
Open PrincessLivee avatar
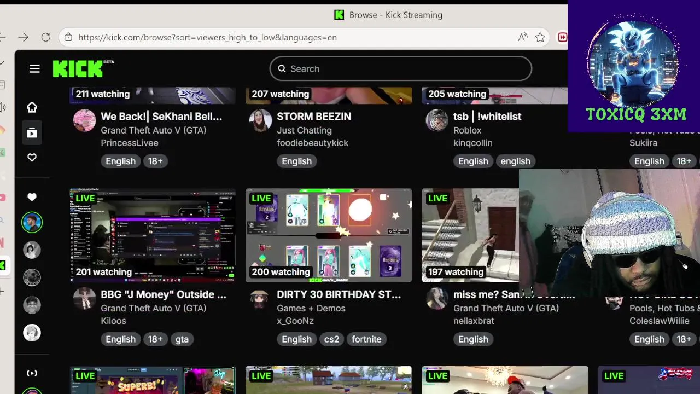point(85,120)
